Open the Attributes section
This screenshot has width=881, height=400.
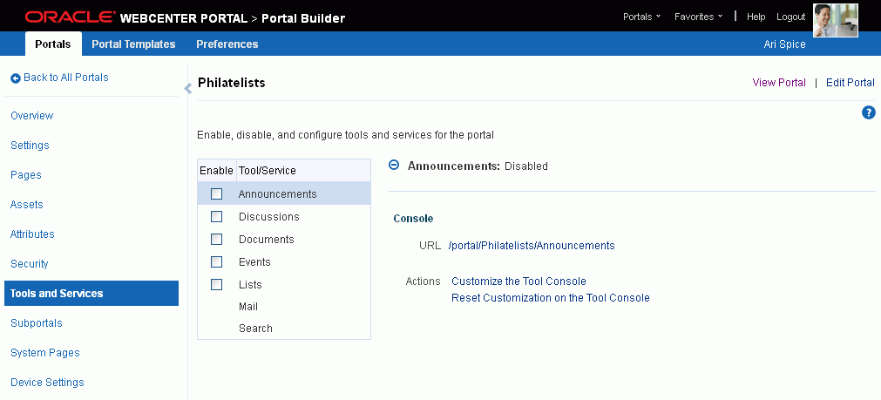tap(32, 234)
